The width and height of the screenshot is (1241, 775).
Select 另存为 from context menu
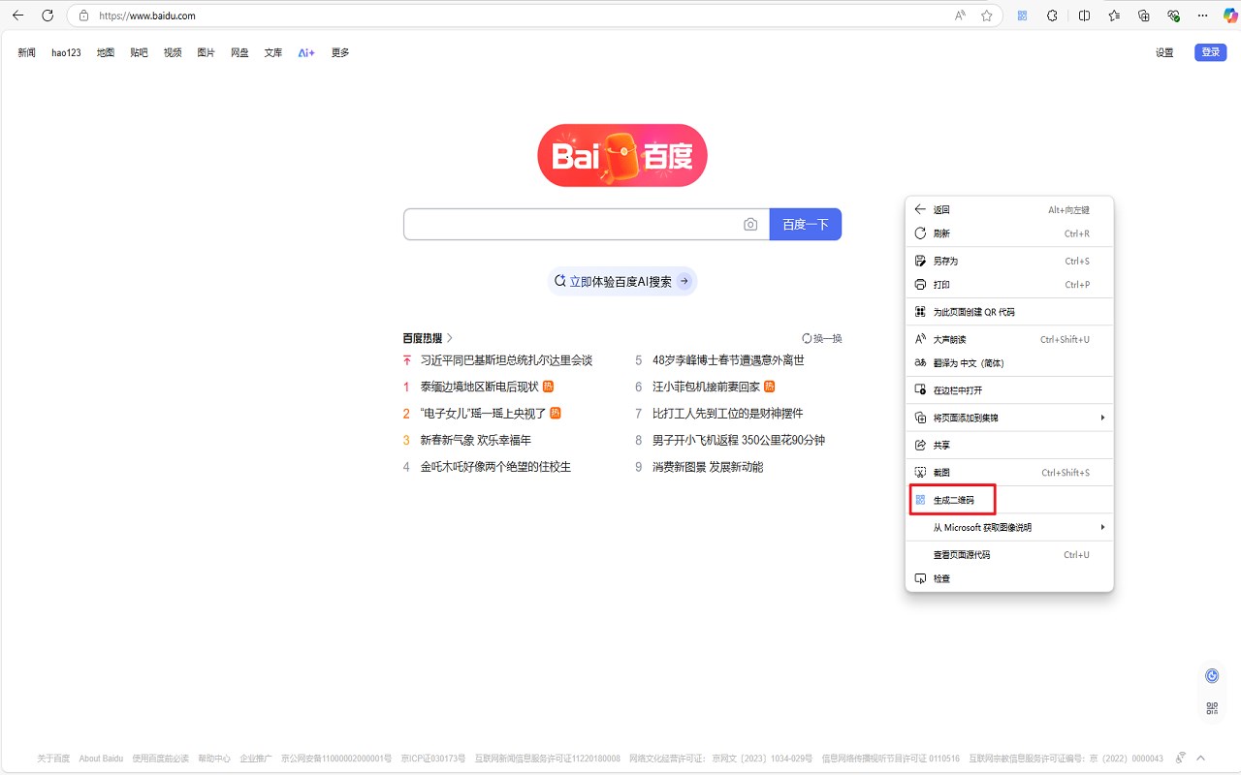click(1009, 261)
